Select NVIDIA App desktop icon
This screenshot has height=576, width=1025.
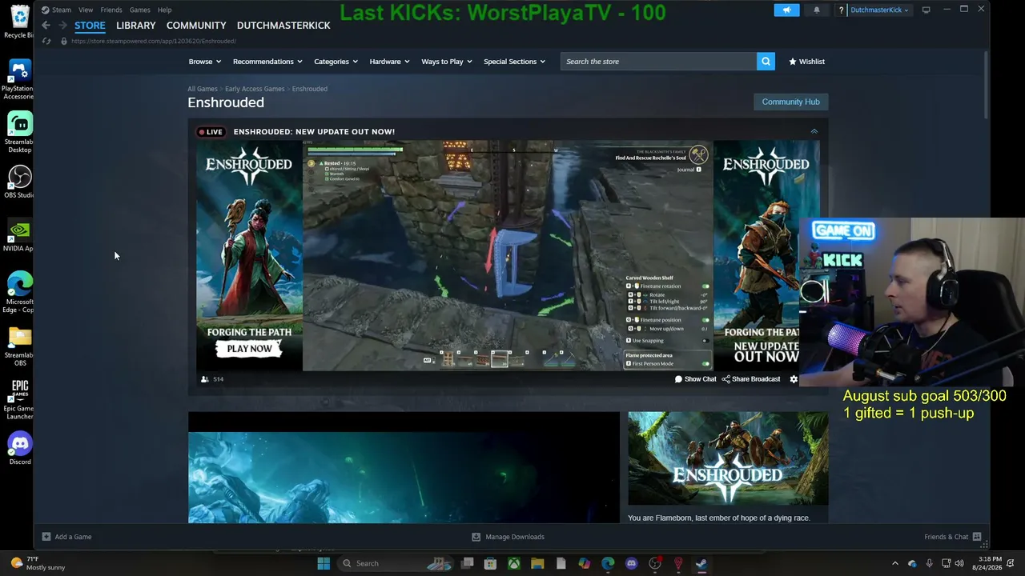tap(19, 236)
